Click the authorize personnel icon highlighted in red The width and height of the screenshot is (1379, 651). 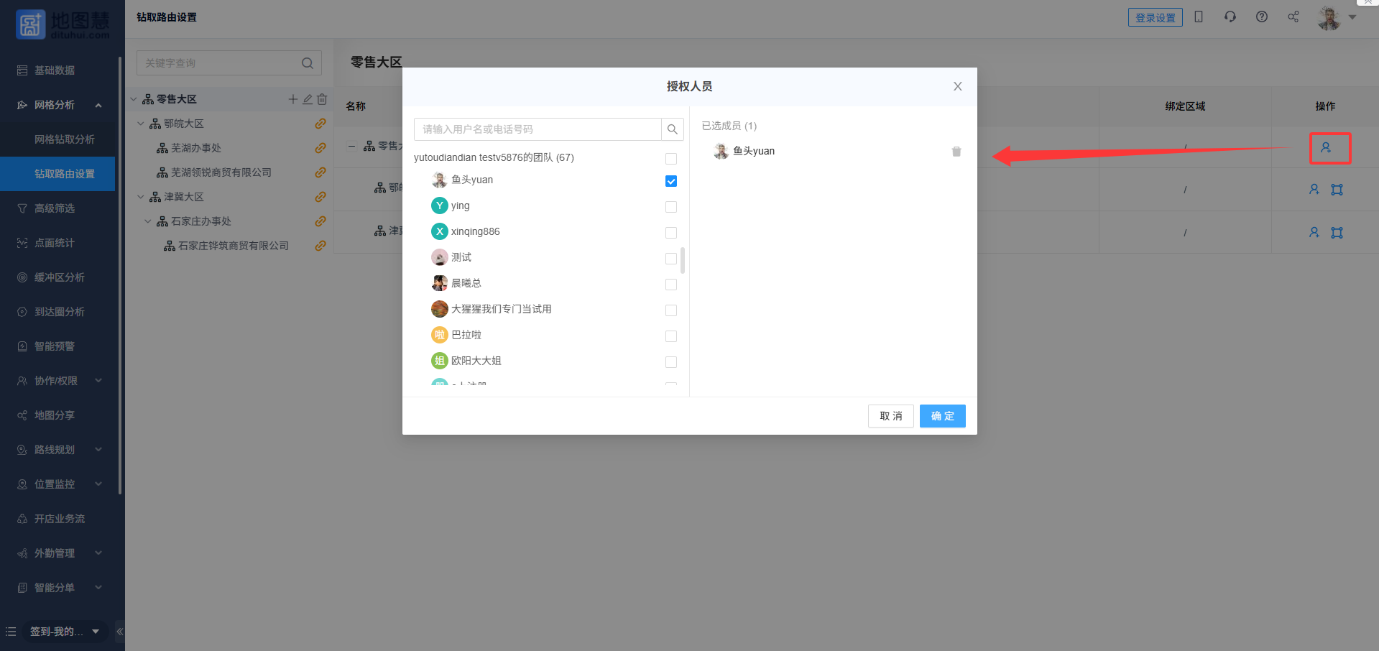tap(1325, 148)
